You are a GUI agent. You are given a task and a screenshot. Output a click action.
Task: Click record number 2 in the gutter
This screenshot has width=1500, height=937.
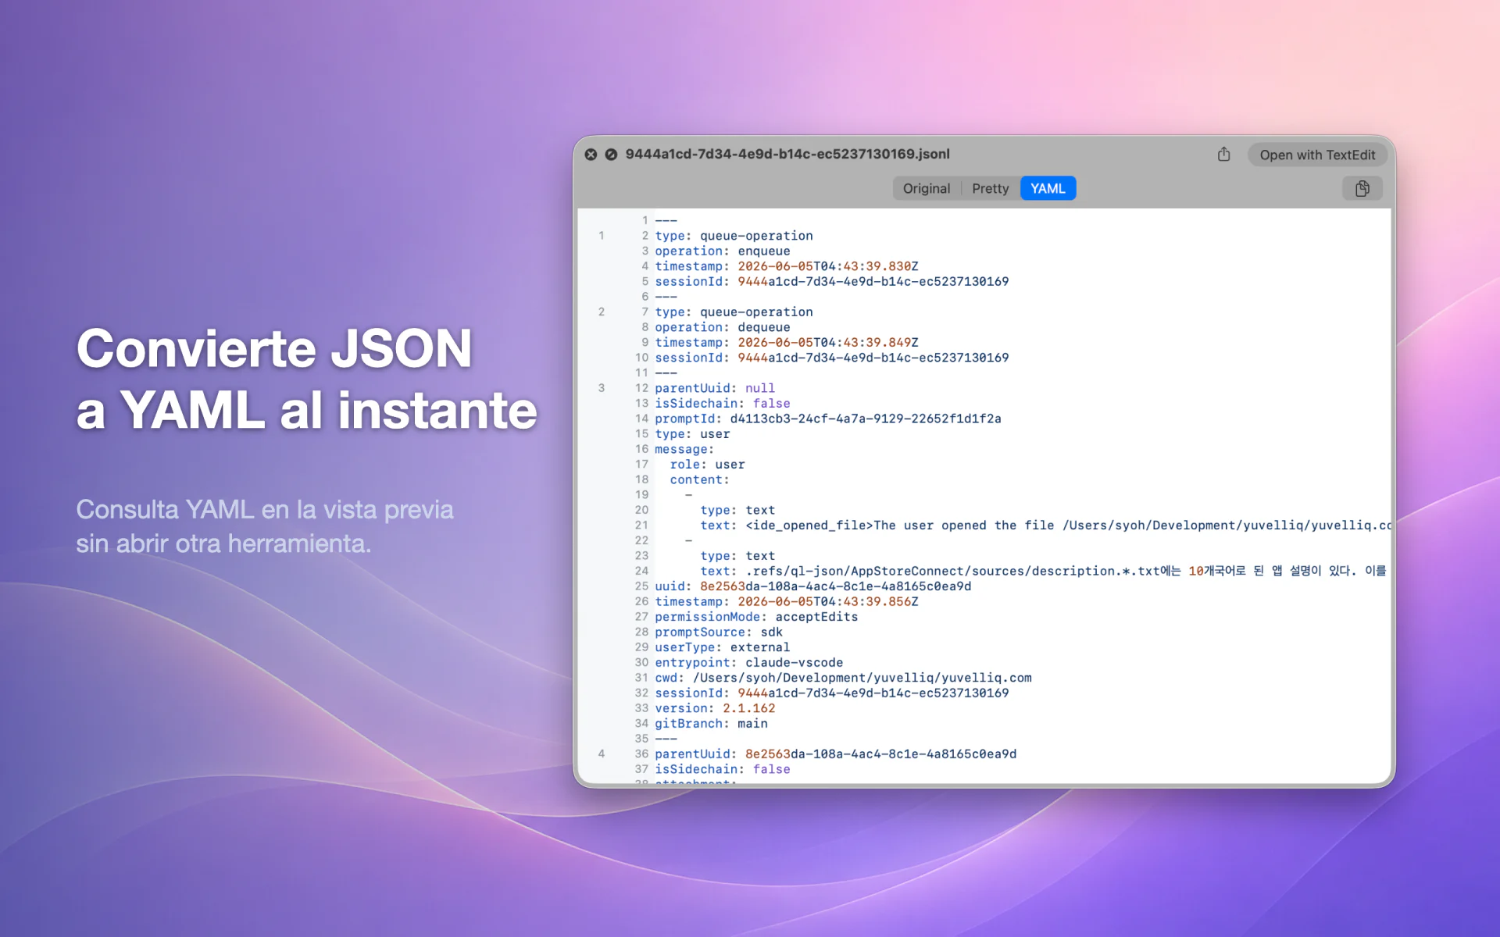tap(602, 312)
